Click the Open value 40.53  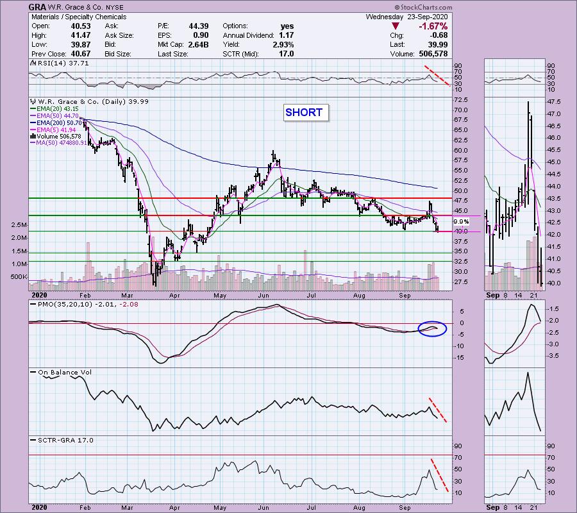tap(81, 26)
